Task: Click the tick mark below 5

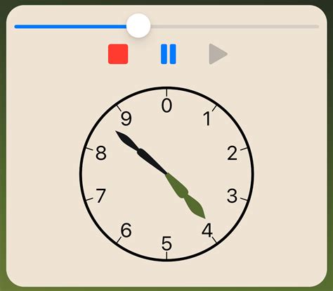Action: point(166,256)
